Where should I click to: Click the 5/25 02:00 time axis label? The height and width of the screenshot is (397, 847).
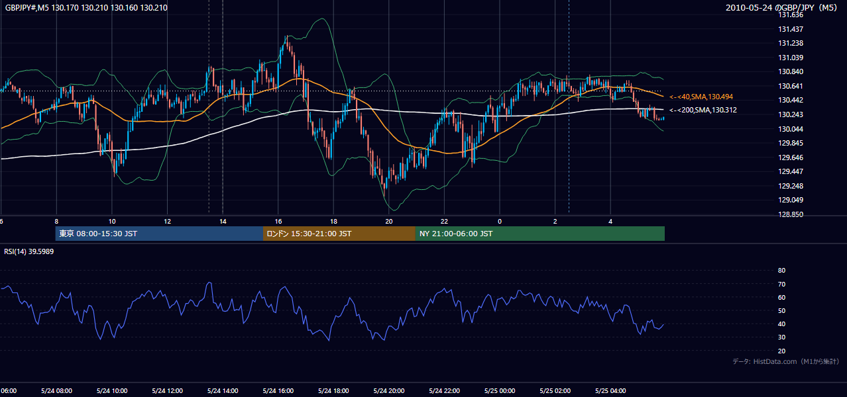[x=555, y=391]
